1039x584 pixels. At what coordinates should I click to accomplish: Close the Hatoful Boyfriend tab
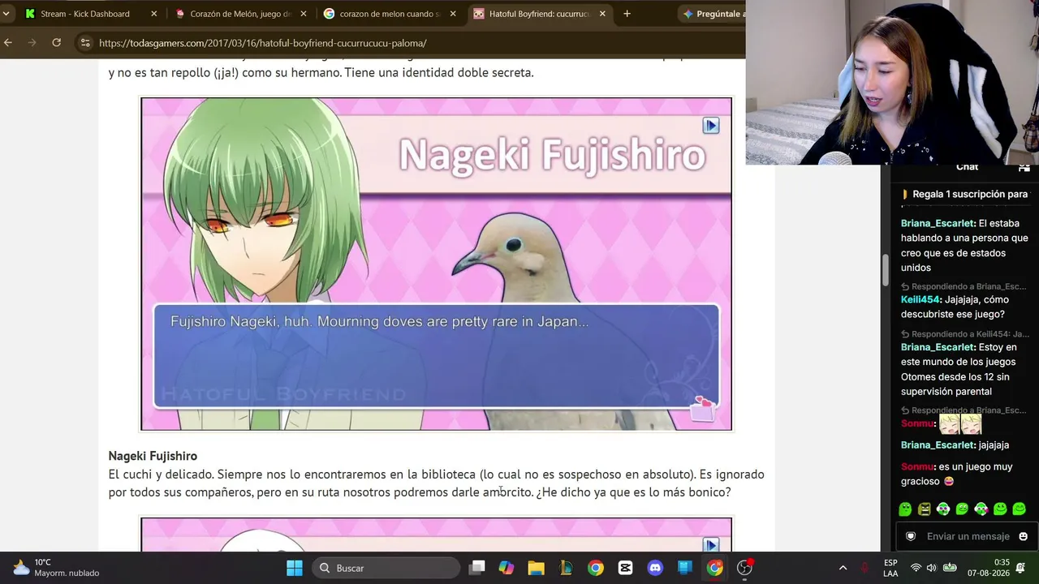602,14
